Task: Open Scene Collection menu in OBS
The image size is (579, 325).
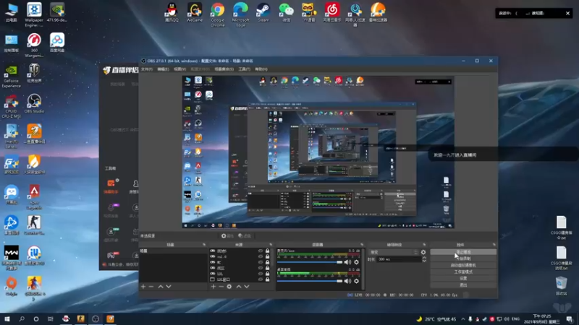Action: click(224, 69)
